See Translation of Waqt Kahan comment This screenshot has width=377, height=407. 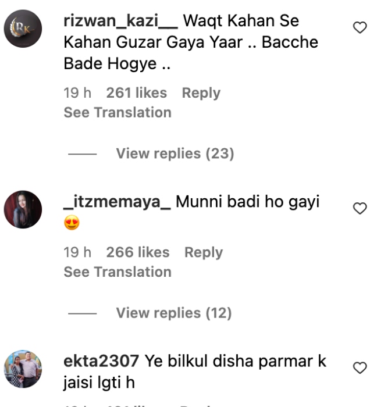tap(118, 112)
